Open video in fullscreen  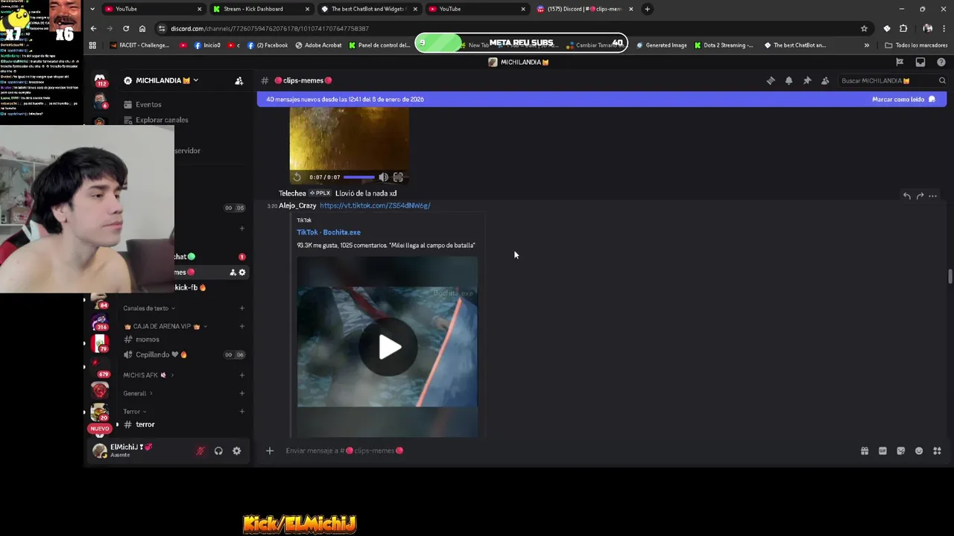coord(398,177)
